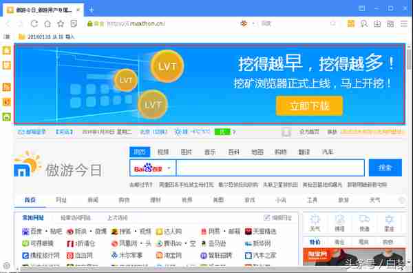
Task: Open the extensions grid icon in toolbar
Action: [390, 23]
